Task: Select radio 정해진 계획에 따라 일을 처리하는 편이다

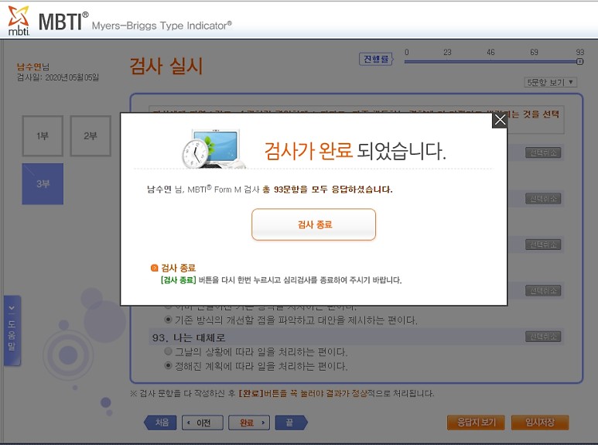Action: pos(168,365)
